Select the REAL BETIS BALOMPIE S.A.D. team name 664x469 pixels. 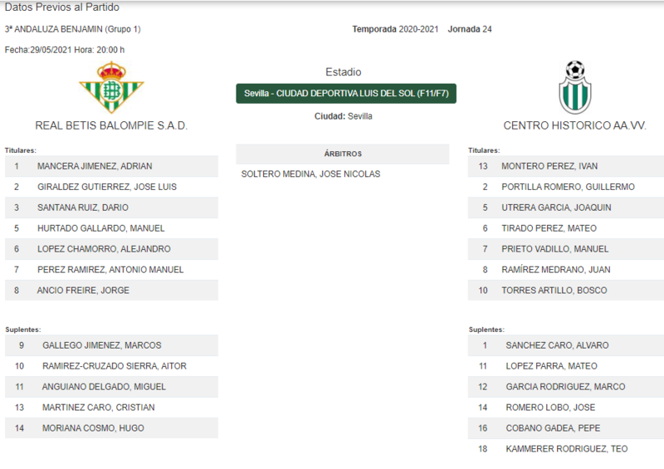pos(111,125)
